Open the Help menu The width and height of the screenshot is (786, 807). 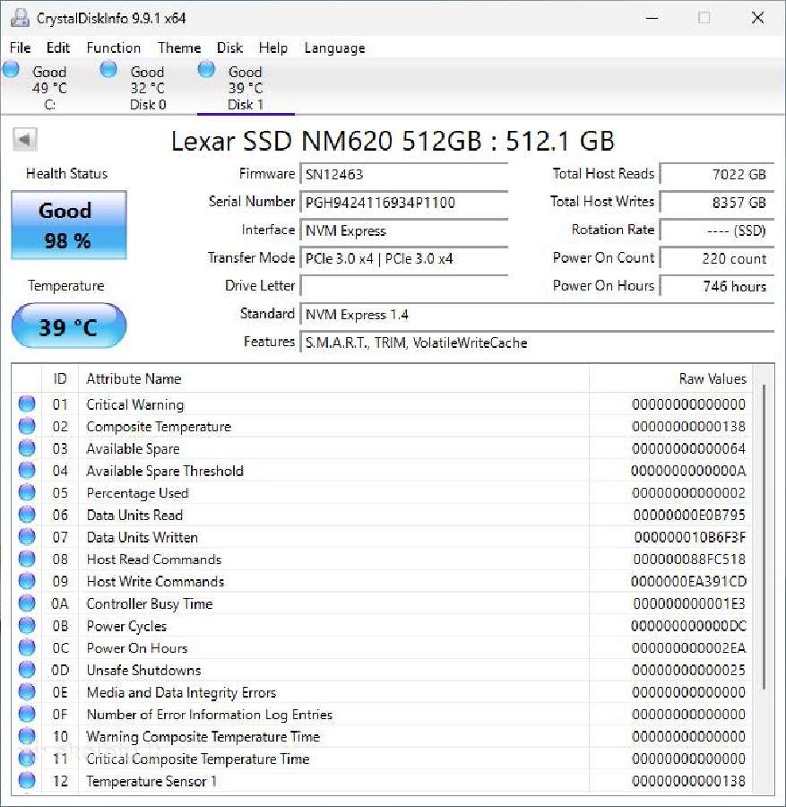click(x=272, y=48)
